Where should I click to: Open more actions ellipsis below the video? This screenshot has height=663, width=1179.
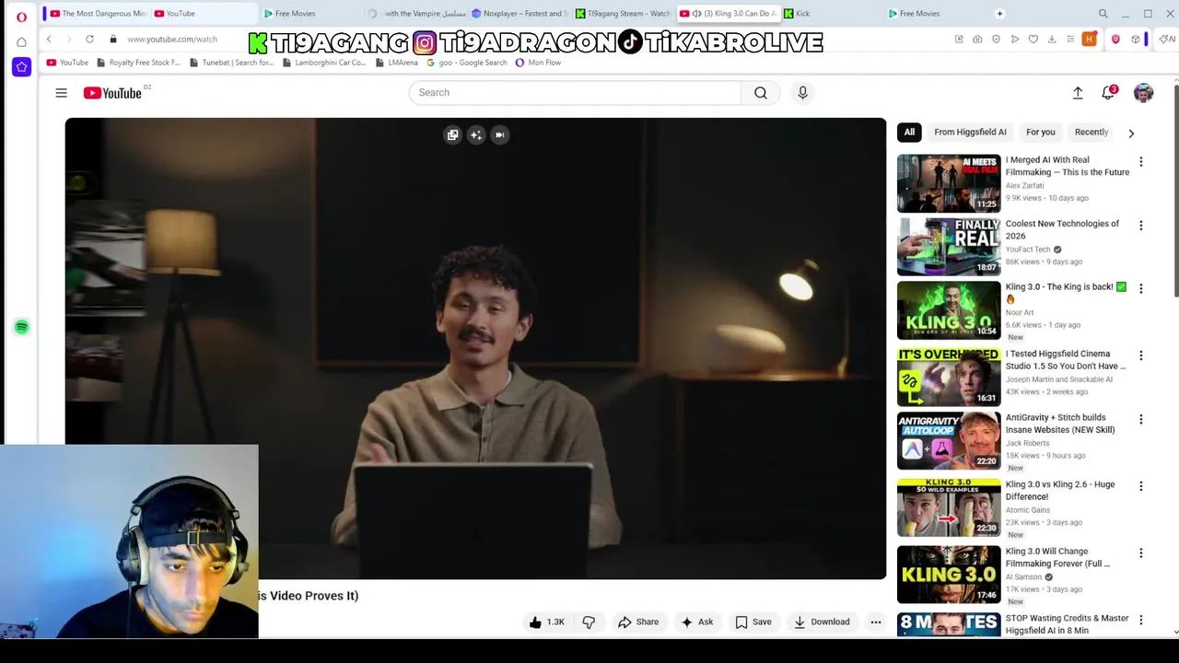pos(876,622)
